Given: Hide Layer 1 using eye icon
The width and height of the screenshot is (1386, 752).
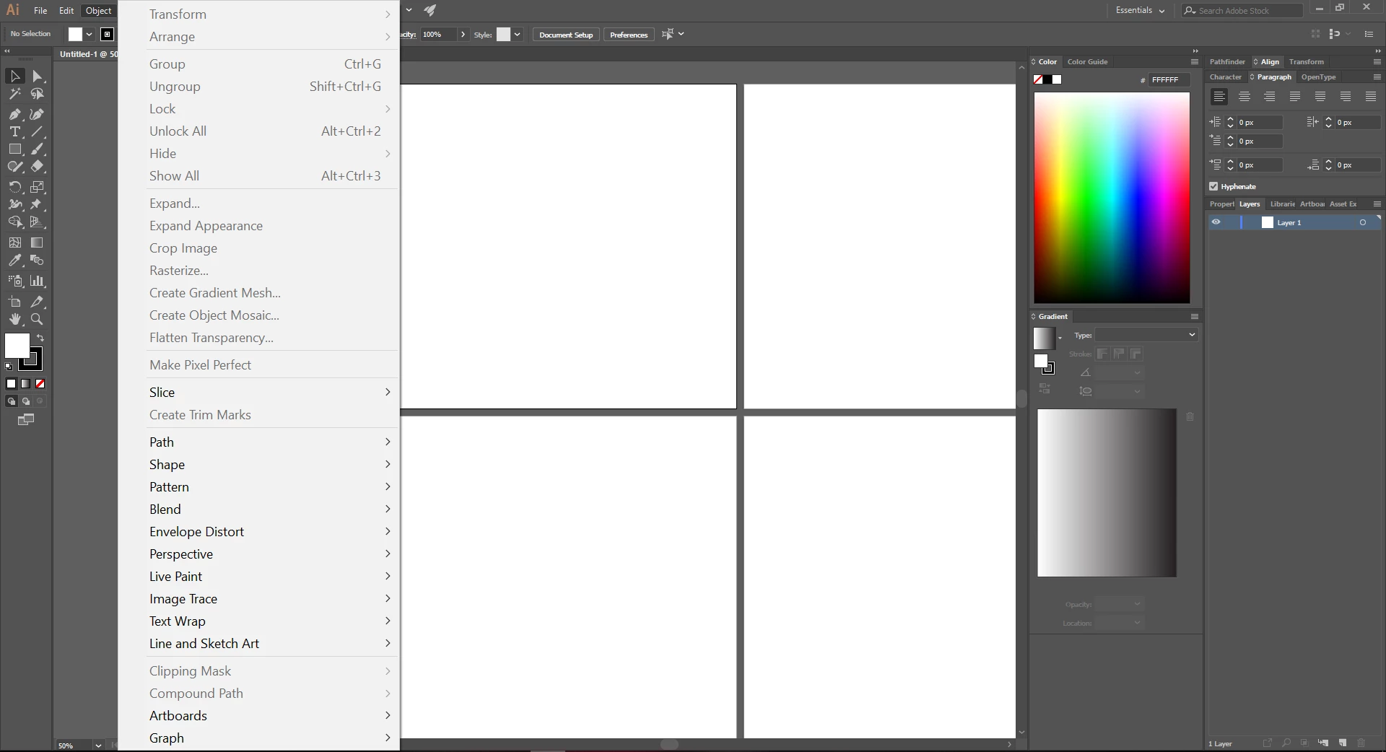Looking at the screenshot, I should point(1216,222).
